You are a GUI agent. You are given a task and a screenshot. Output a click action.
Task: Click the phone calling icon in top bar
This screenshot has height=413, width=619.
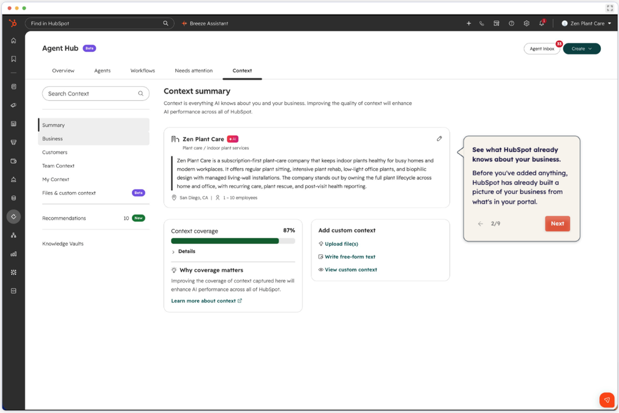point(482,24)
